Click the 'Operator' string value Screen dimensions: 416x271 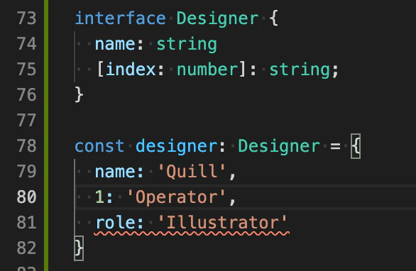tap(176, 197)
